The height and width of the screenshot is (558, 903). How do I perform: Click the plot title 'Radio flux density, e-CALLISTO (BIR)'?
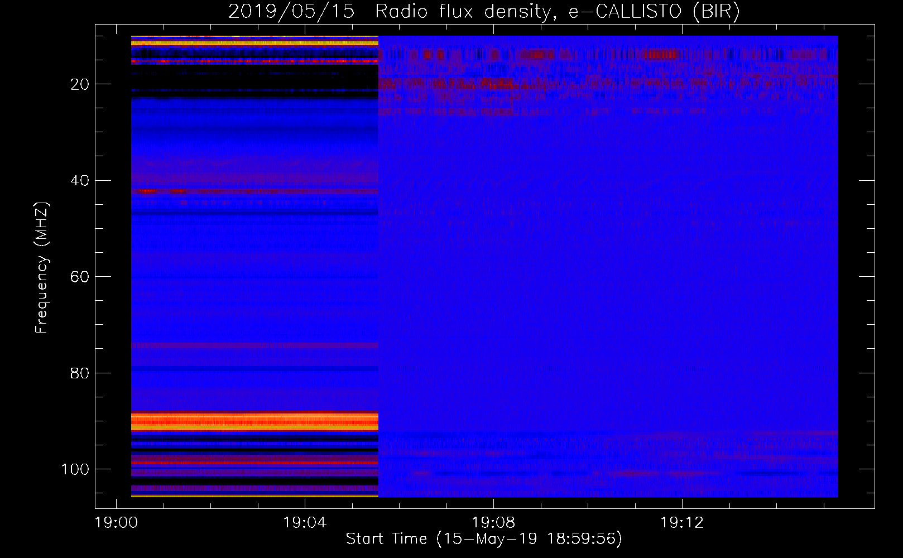[557, 12]
